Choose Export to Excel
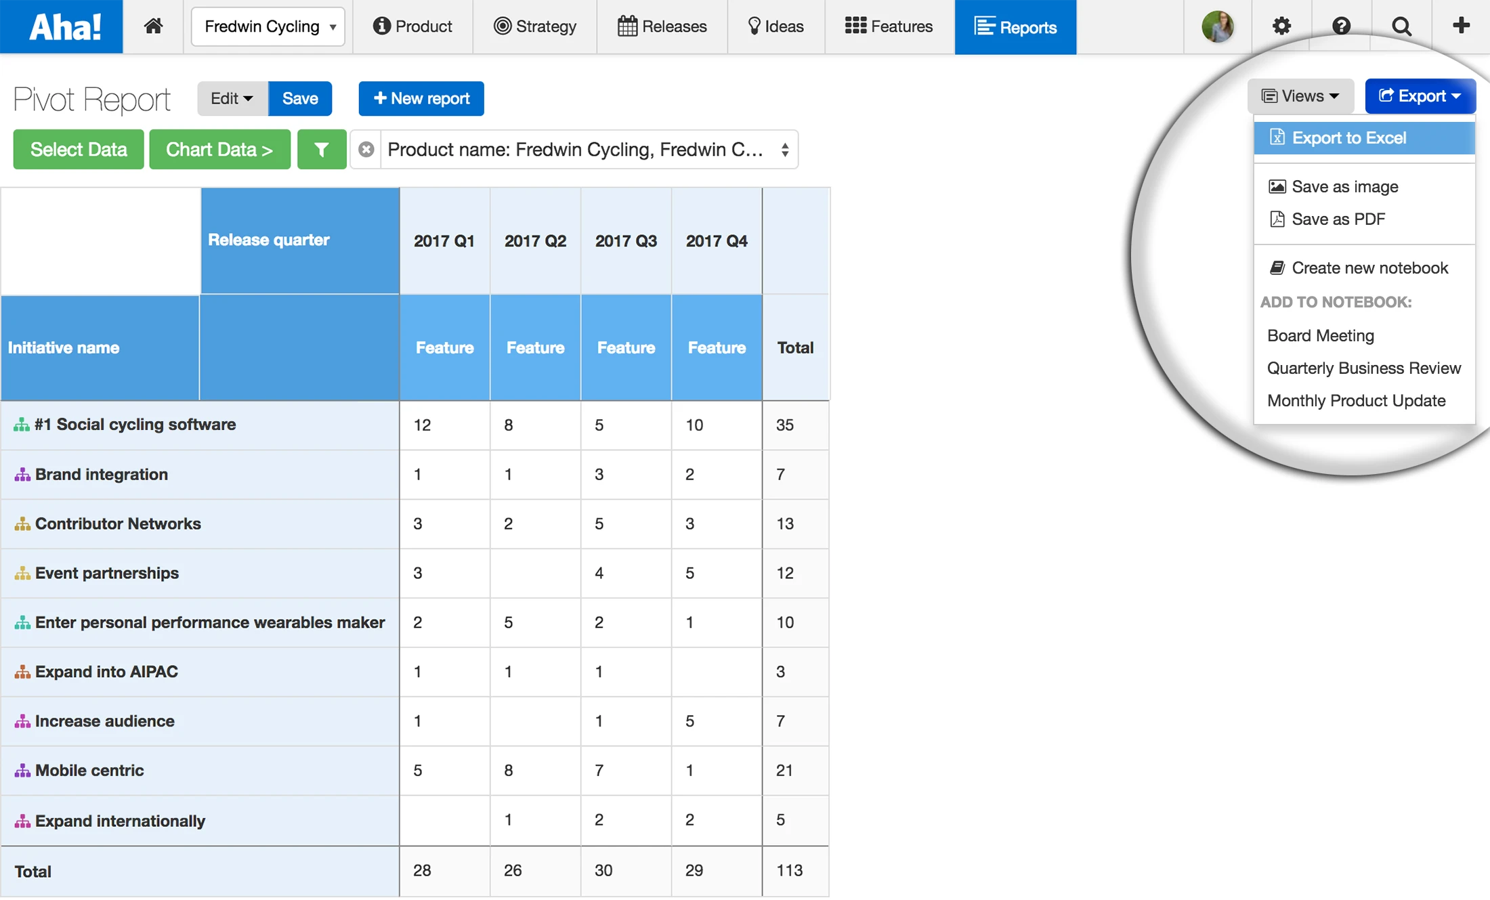Screen dimensions: 1490x900 (1348, 138)
